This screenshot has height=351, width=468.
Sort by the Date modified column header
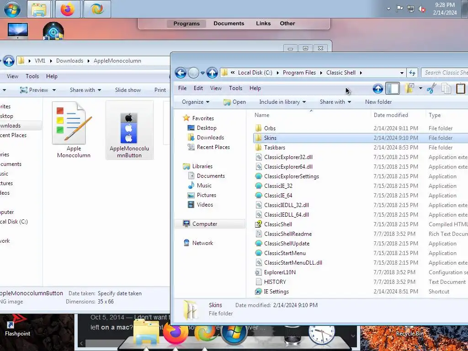391,115
